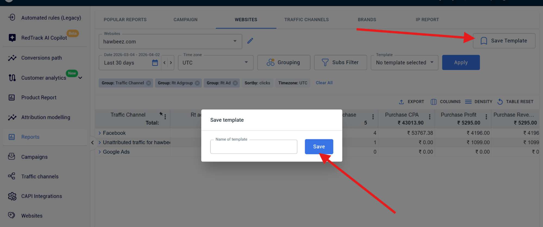Screen dimensions: 543x227
Task: Collapse the sidebar with the chevron handle
Action: pos(92,143)
